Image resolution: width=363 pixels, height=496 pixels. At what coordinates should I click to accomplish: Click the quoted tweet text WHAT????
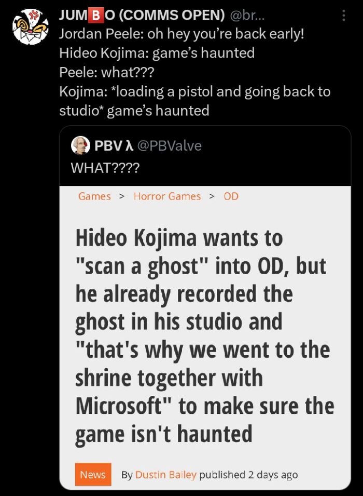tap(105, 168)
